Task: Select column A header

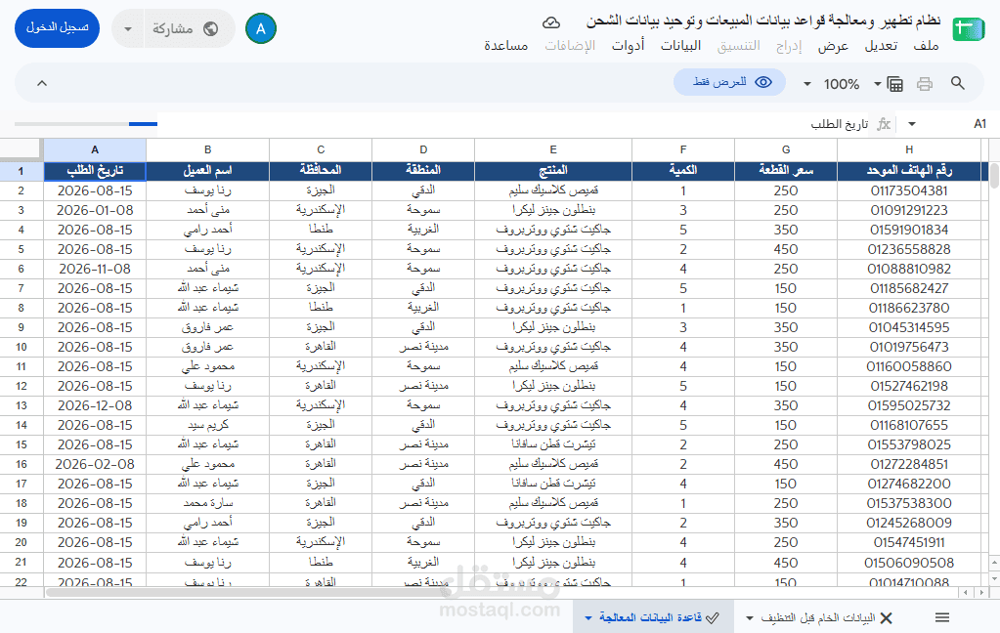Action: coord(95,149)
